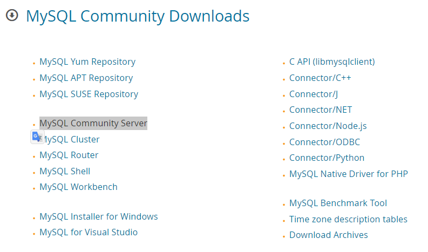Open Connector/C++ link
The height and width of the screenshot is (252, 428).
tap(320, 78)
